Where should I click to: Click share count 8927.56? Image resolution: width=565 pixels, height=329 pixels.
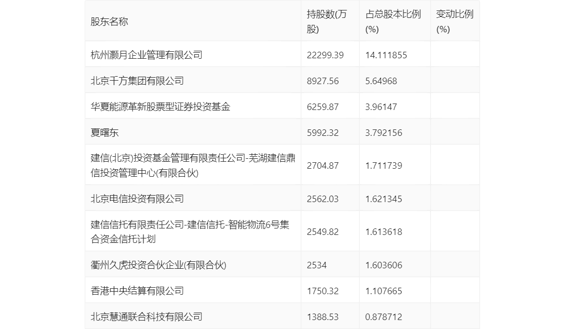pyautogui.click(x=322, y=81)
